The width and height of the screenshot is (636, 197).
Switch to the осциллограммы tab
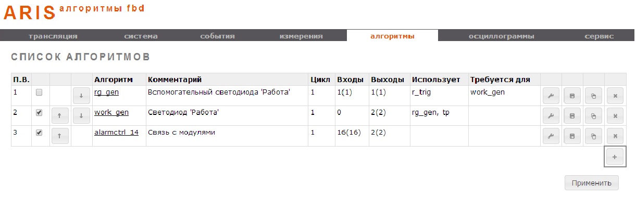[501, 36]
